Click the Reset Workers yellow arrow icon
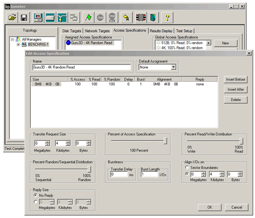 click(x=126, y=18)
